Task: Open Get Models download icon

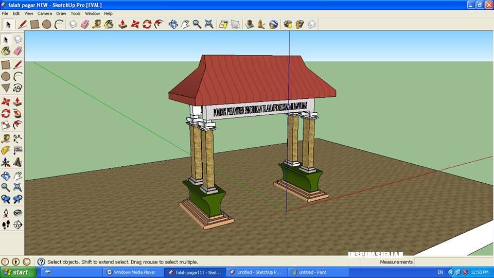Action: pyautogui.click(x=288, y=24)
